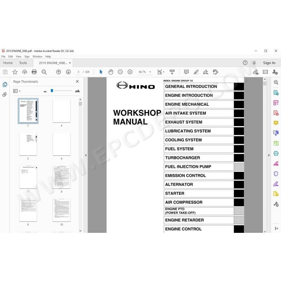
Task: Click the scrolling mode keyboard icon
Action: [x=172, y=72]
